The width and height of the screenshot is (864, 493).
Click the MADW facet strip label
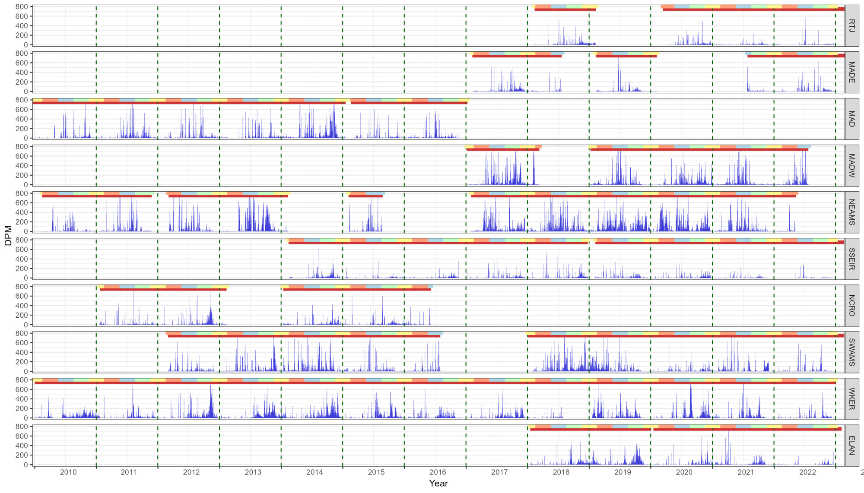click(x=851, y=165)
